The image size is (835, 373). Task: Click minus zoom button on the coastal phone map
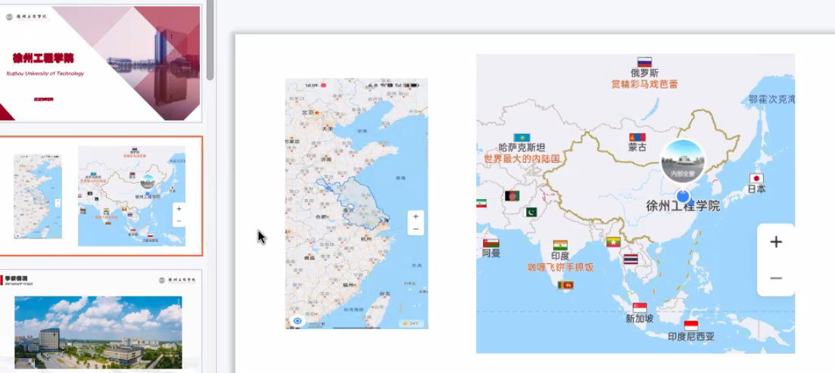[x=416, y=229]
